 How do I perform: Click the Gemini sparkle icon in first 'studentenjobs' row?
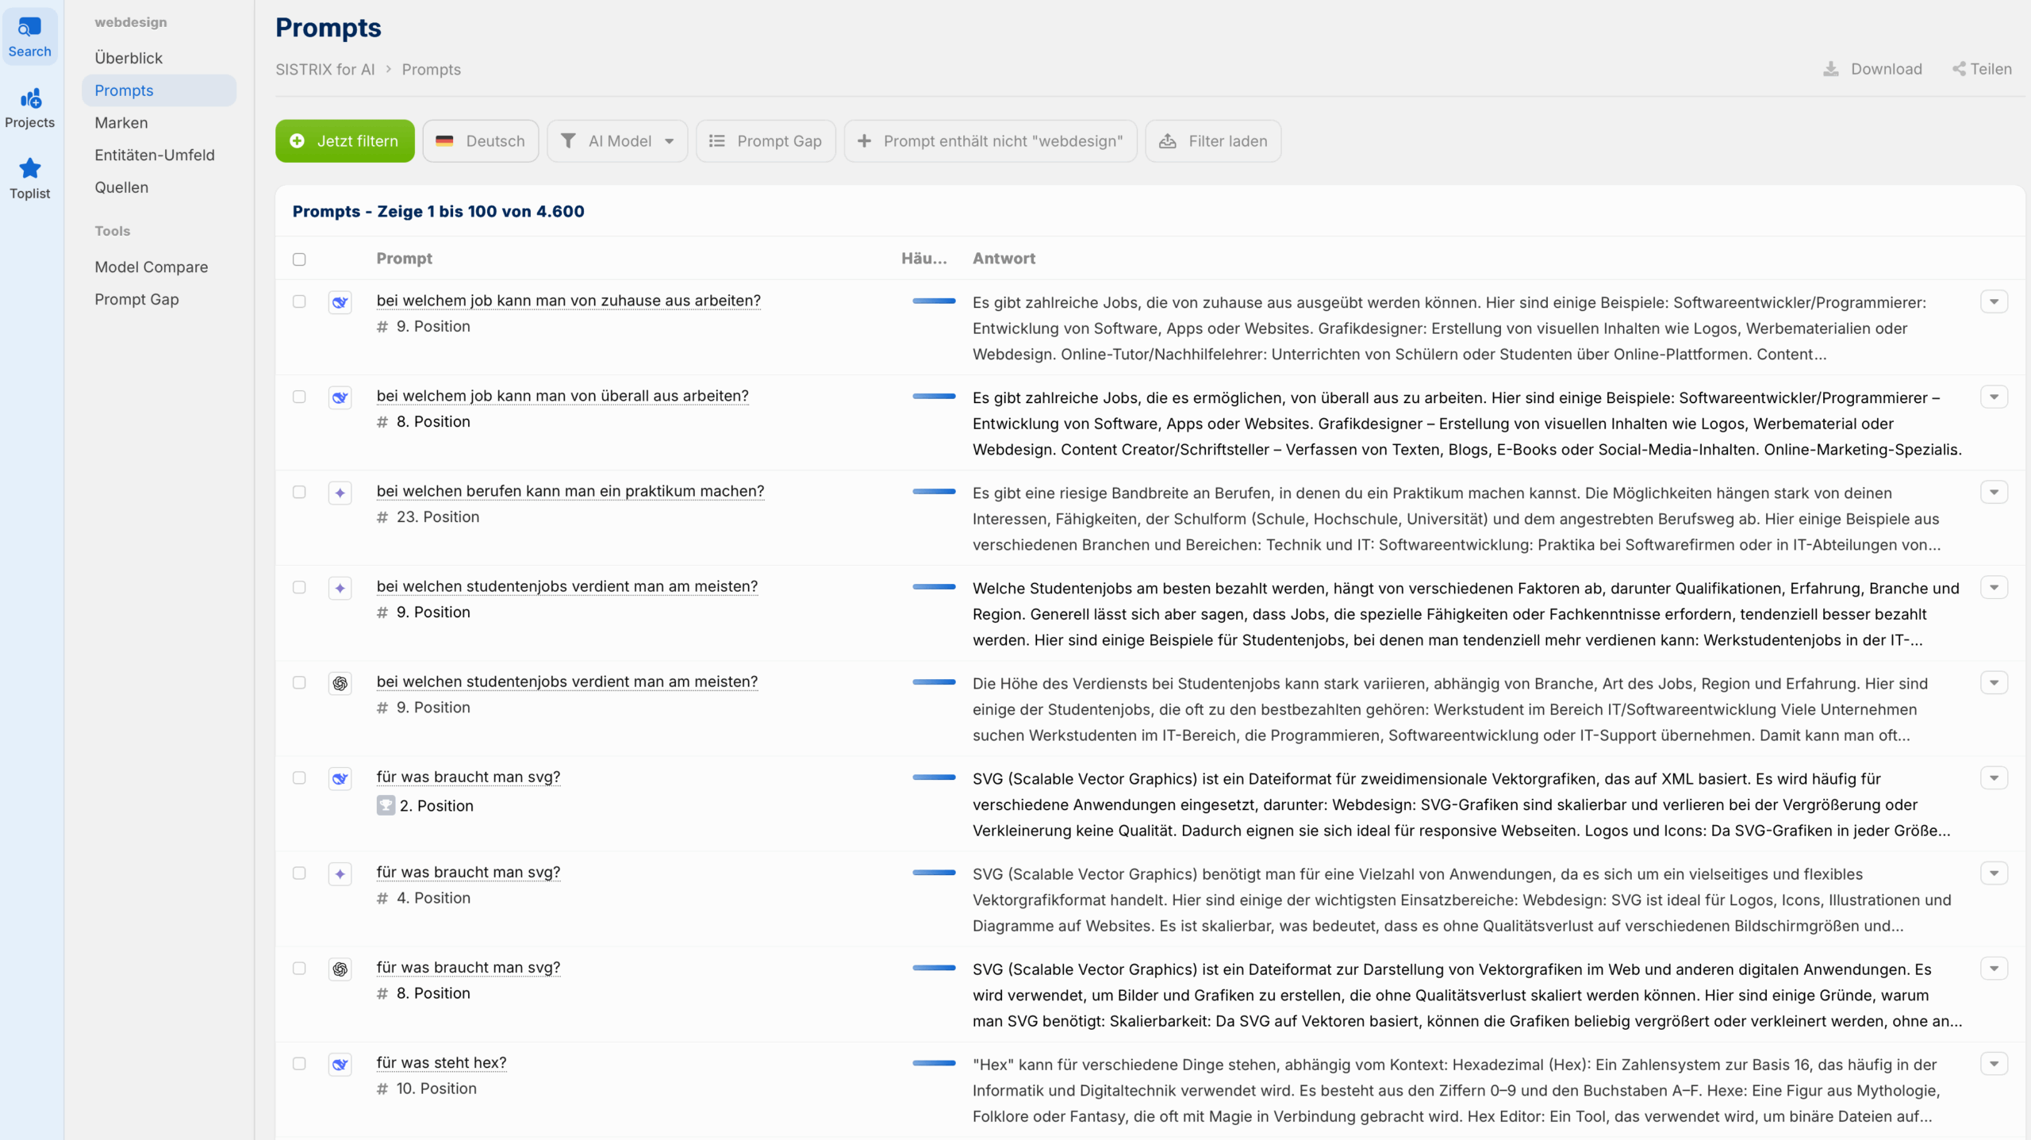click(340, 588)
